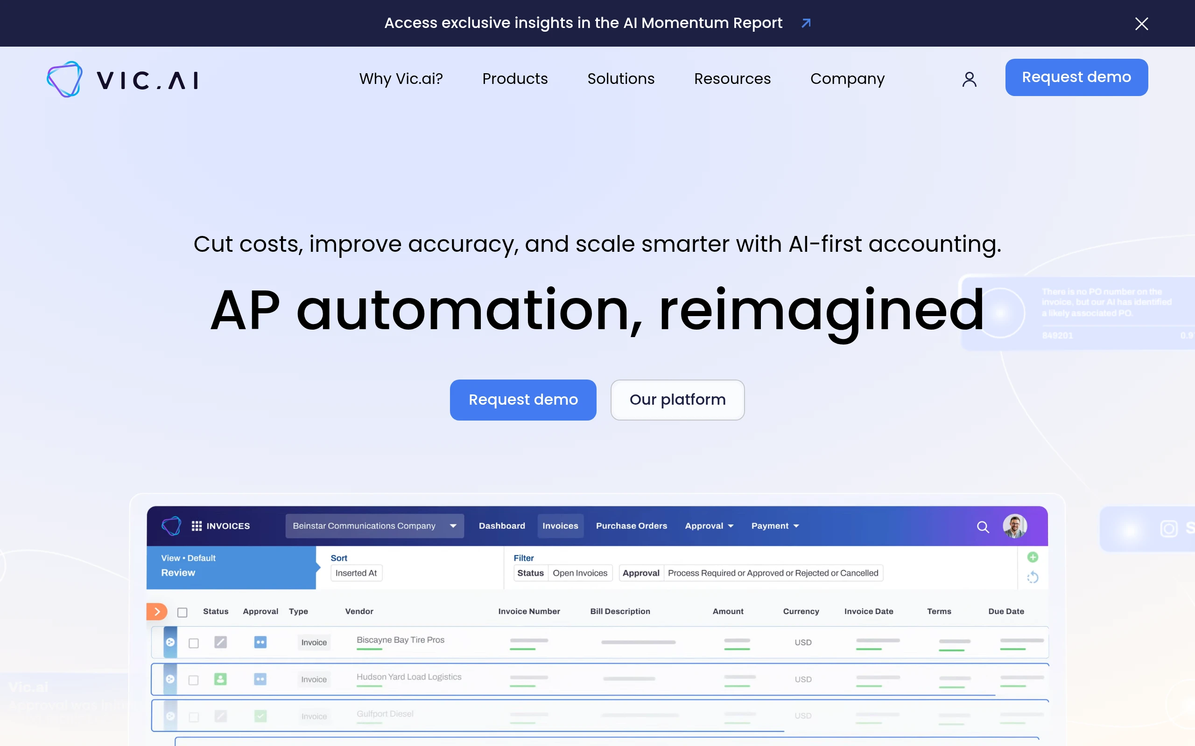This screenshot has width=1195, height=746.
Task: Open the Products menu
Action: click(x=515, y=79)
